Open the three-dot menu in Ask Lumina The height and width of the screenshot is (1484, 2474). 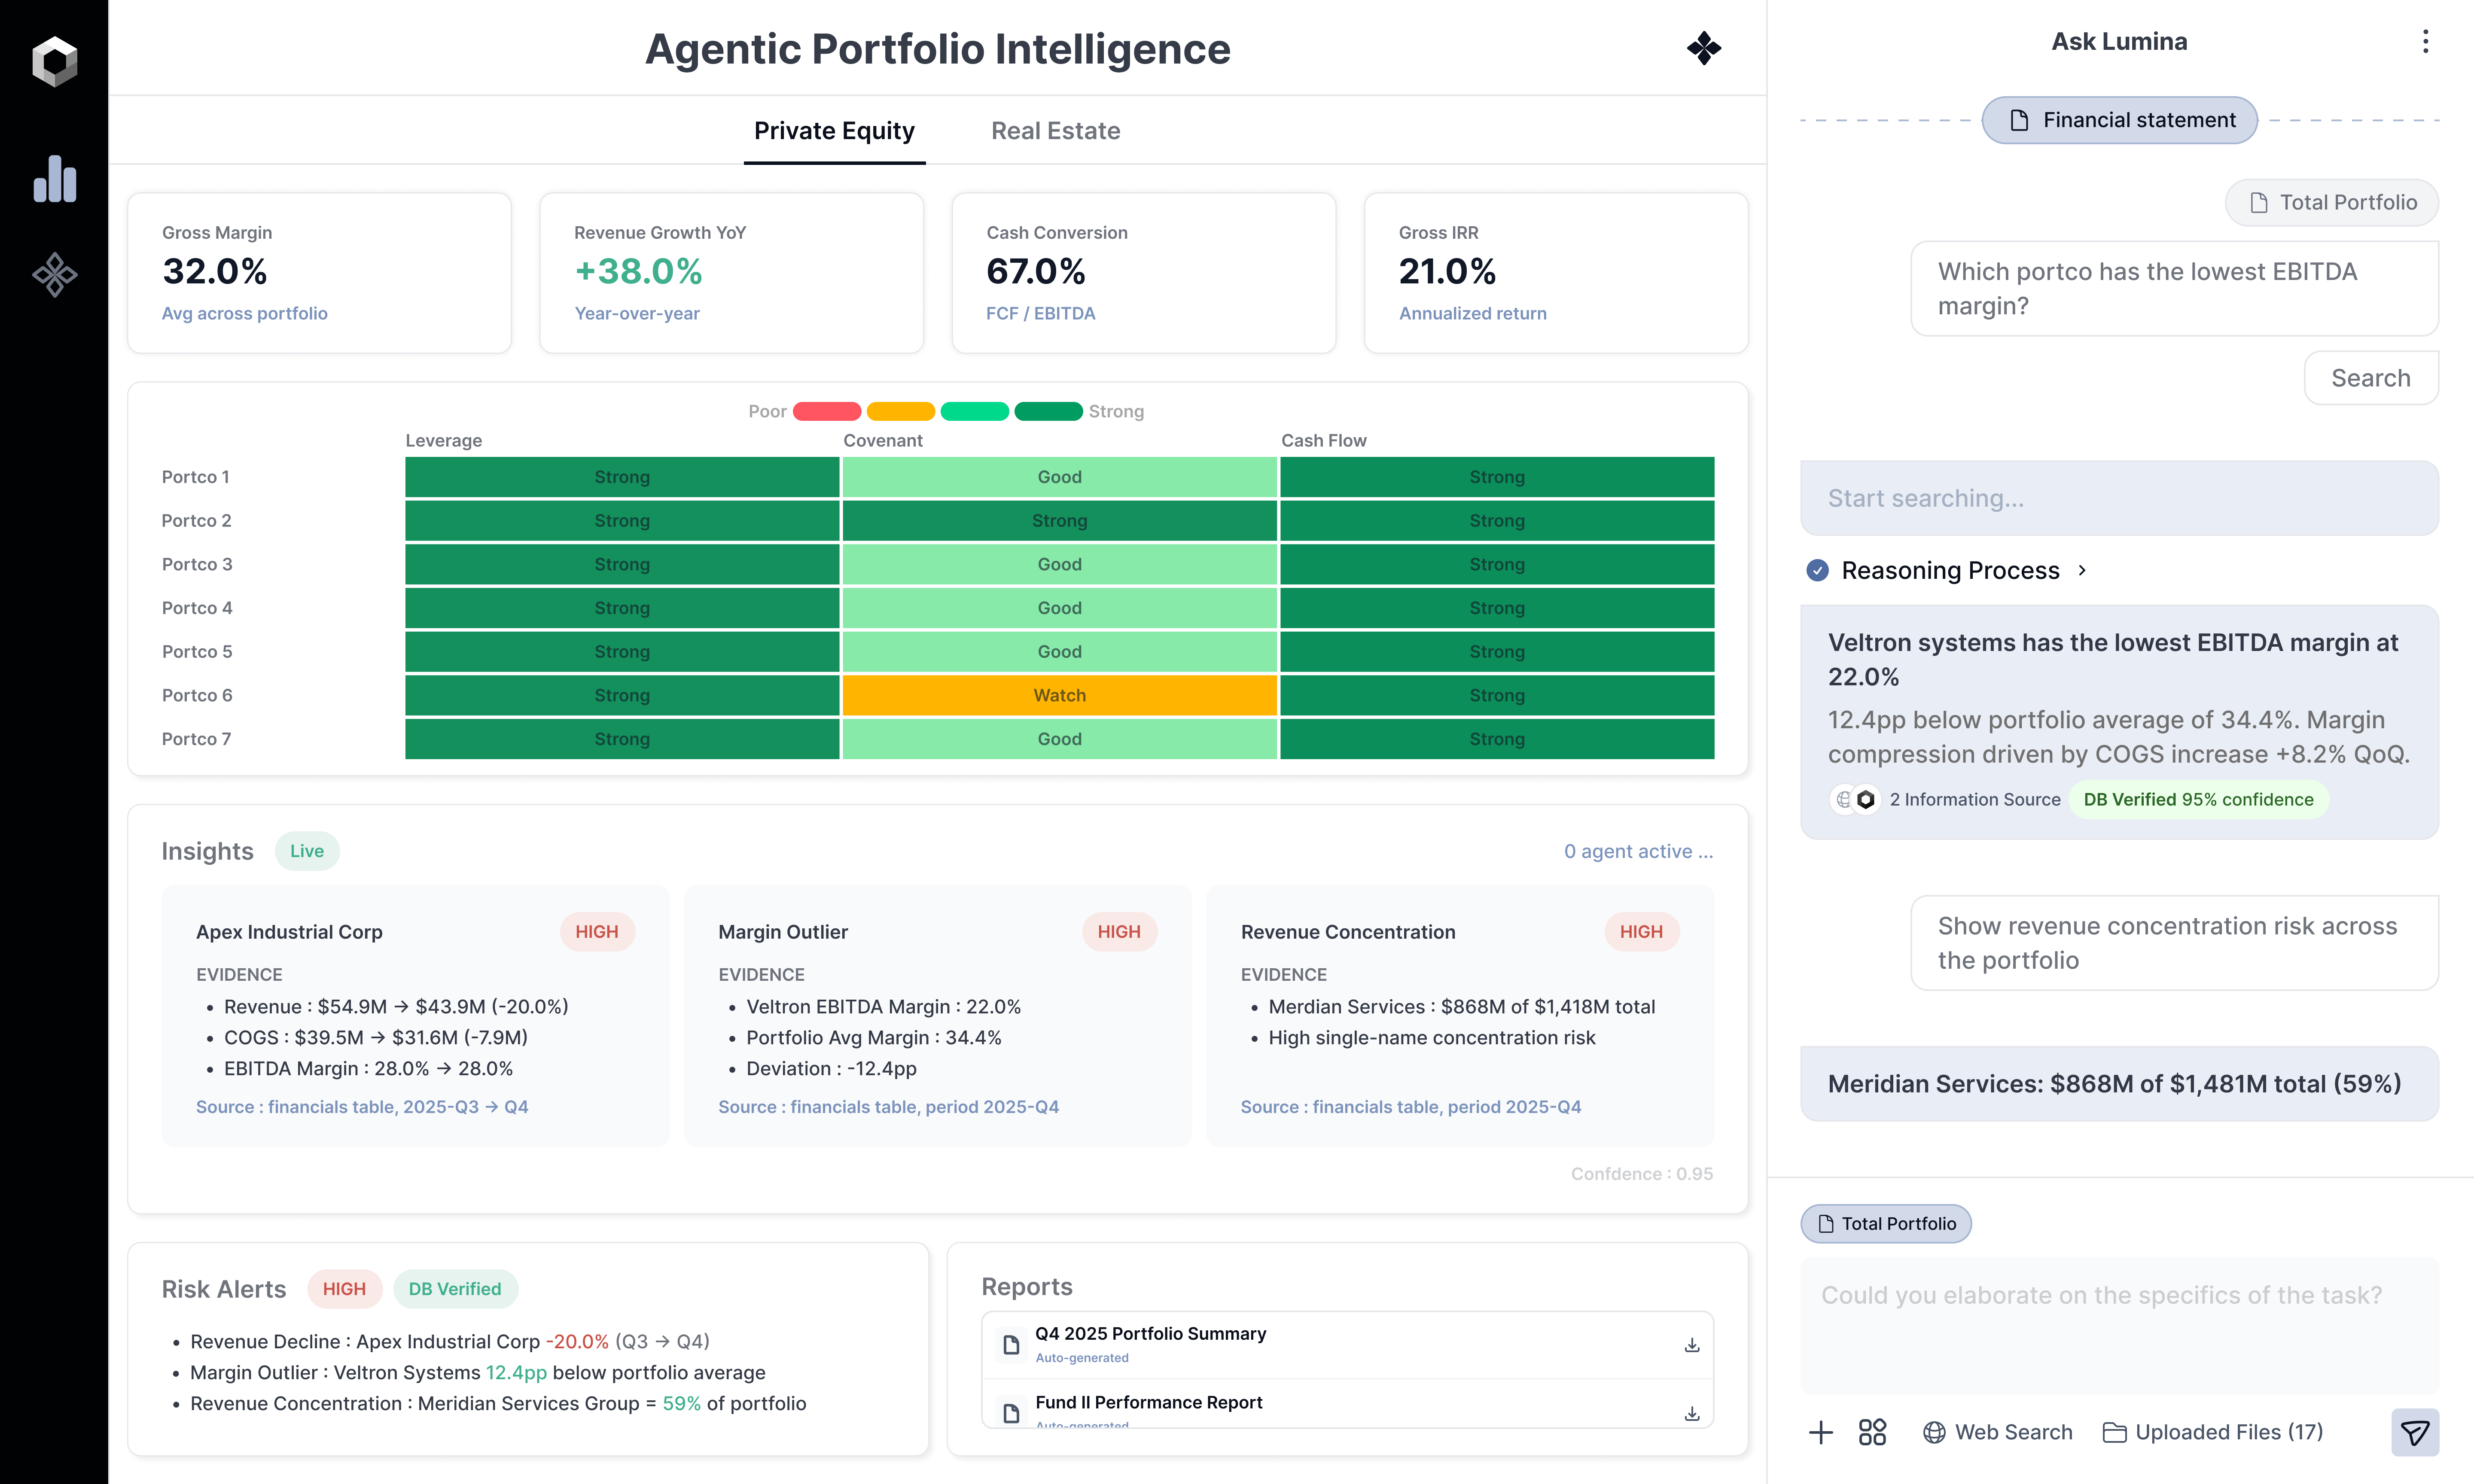point(2426,41)
